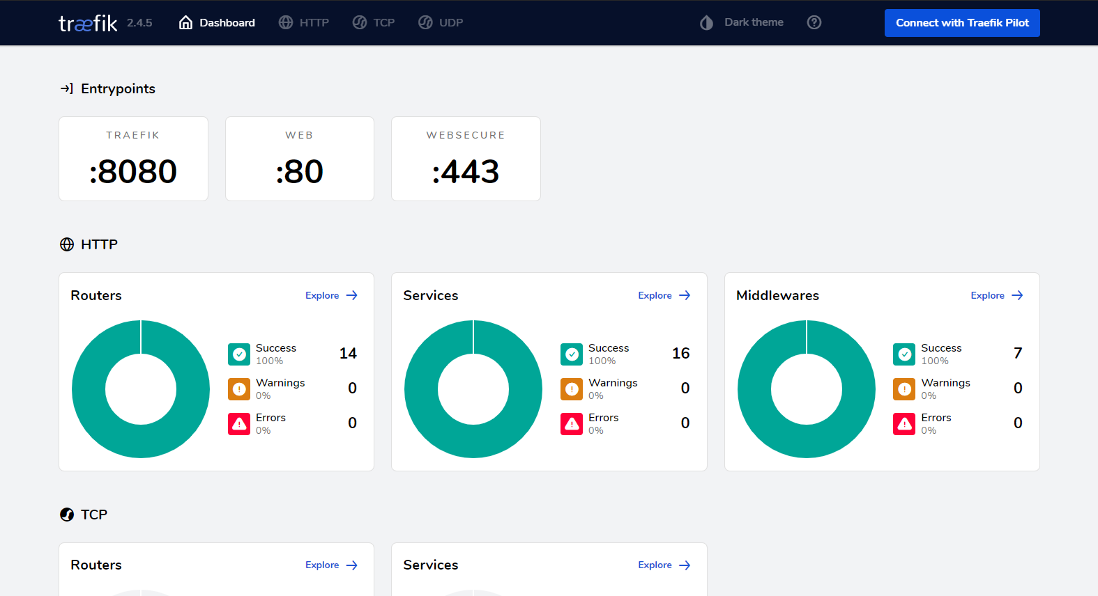Screen dimensions: 1098x596
Task: Click the arrow next to TCP Routers Explore
Action: (x=352, y=565)
